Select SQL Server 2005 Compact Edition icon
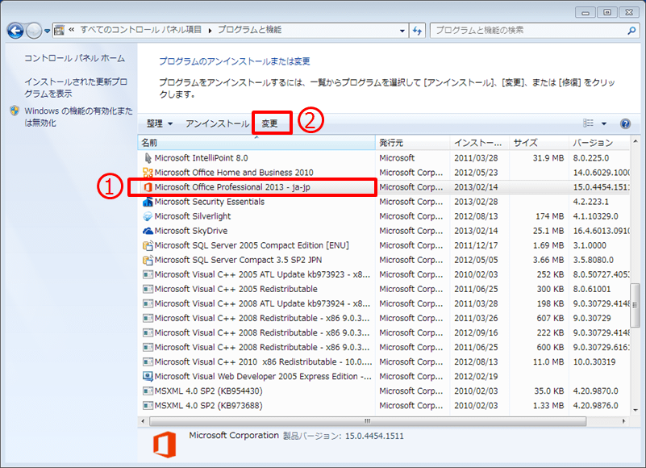The image size is (646, 468). point(148,246)
